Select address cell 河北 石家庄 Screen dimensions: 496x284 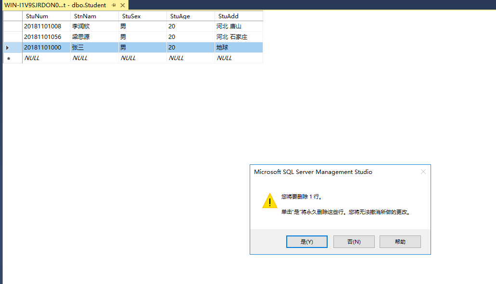pos(239,37)
